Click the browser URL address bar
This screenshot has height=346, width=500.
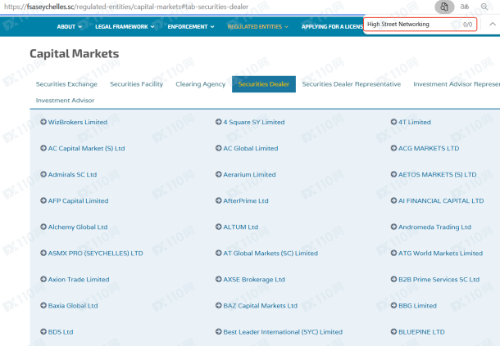(x=205, y=7)
